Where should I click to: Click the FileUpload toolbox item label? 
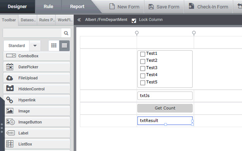tap(28, 78)
